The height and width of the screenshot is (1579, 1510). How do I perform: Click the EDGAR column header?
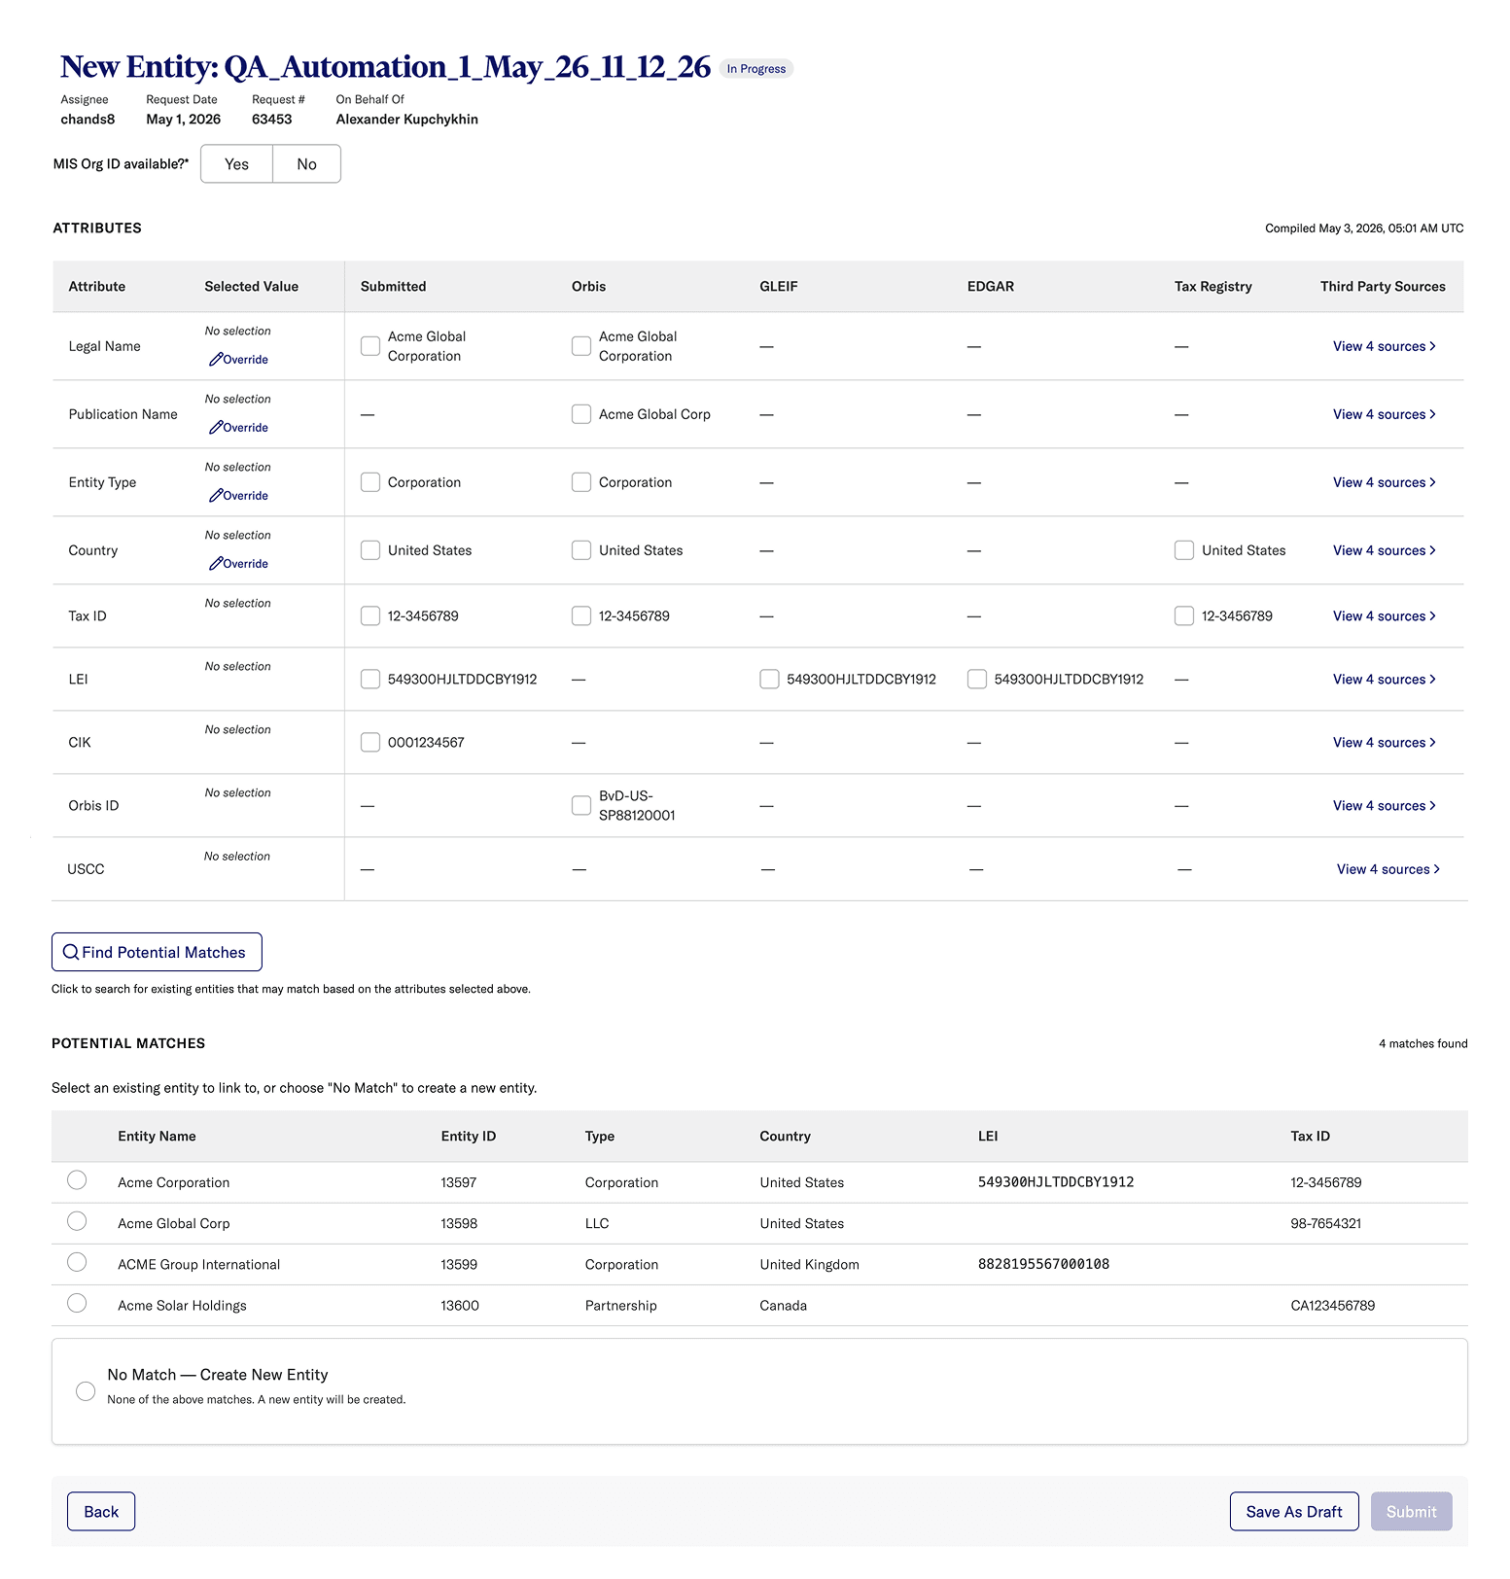pyautogui.click(x=990, y=286)
